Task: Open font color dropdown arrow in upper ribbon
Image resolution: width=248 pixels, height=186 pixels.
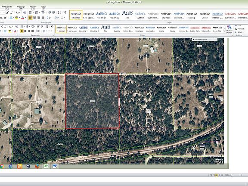Action: coord(25,18)
